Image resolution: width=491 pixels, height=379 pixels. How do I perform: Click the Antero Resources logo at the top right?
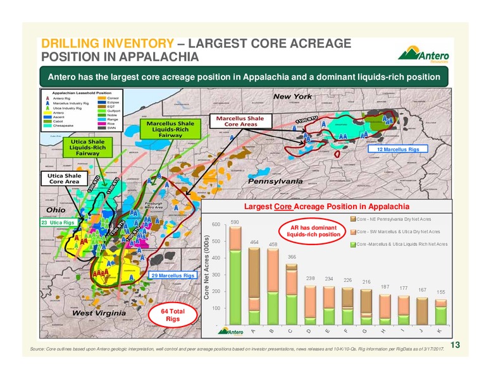(x=423, y=54)
